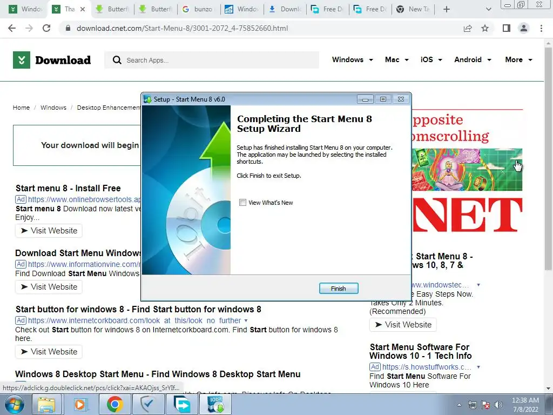Show hidden system tray icons arrow
This screenshot has height=415, width=553.
coord(459,405)
